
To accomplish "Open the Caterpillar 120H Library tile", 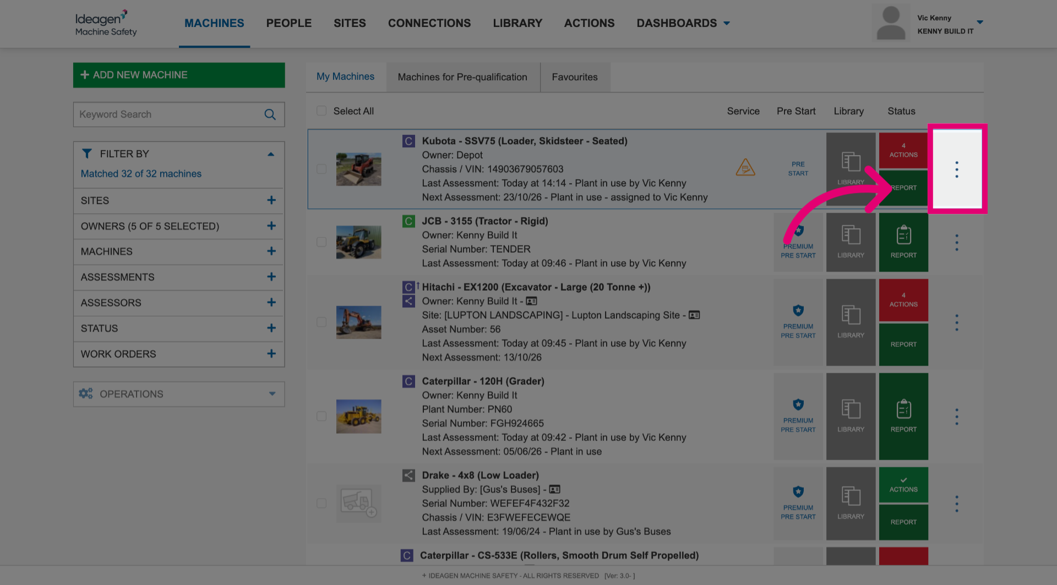I will (851, 416).
